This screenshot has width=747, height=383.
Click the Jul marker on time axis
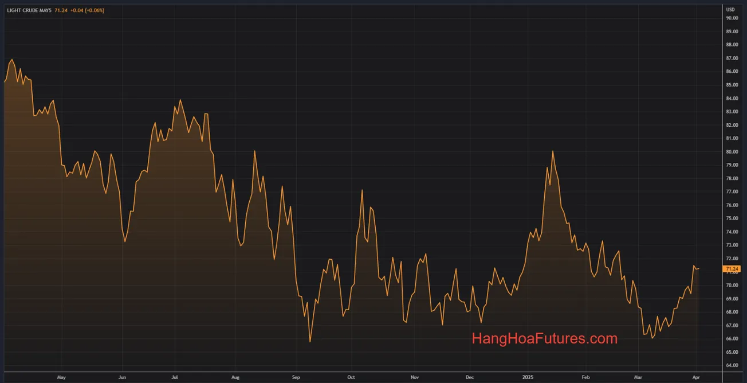pyautogui.click(x=174, y=377)
